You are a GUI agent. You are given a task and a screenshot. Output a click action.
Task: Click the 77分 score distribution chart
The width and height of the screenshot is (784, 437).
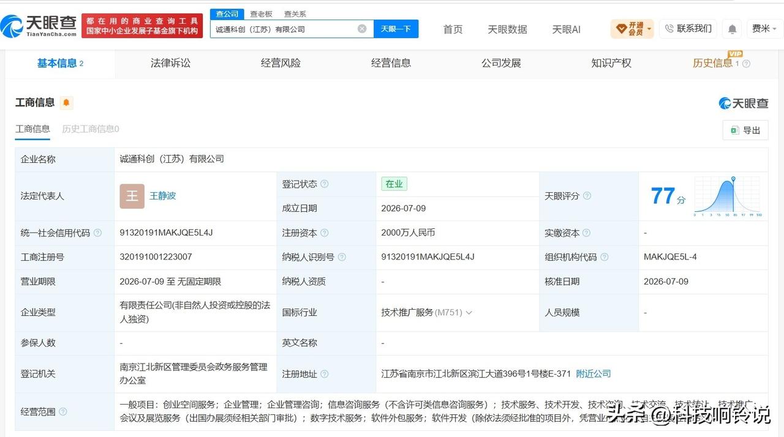[728, 196]
